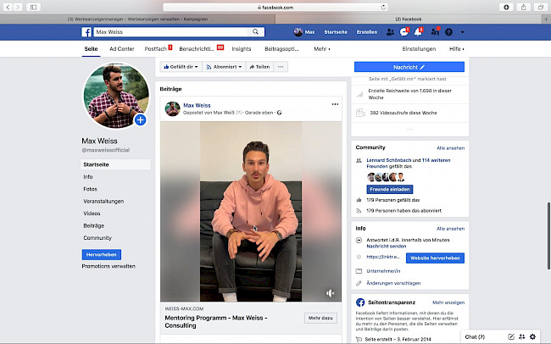Click Safari share icon
This screenshot has height=344, width=551.
click(x=524, y=7)
